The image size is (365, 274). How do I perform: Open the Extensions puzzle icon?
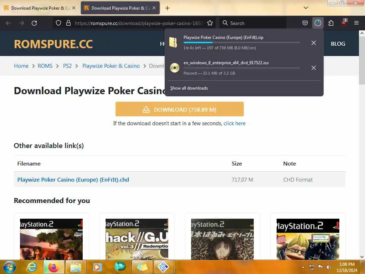[331, 23]
